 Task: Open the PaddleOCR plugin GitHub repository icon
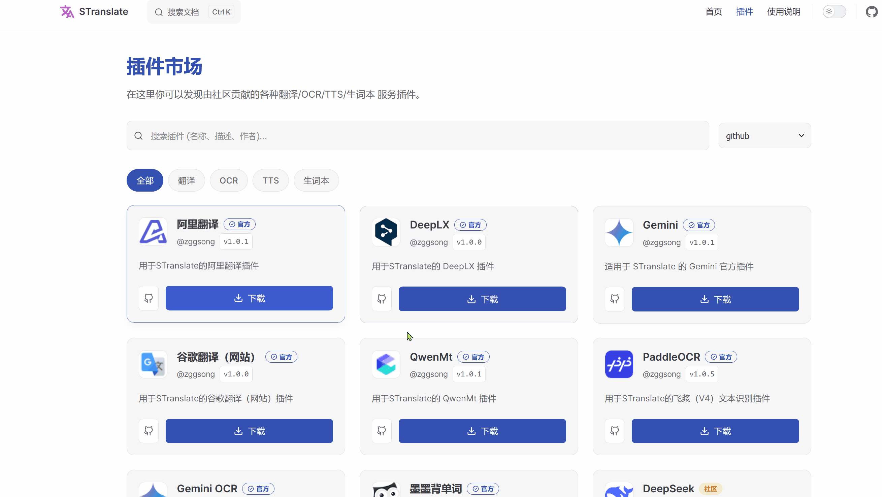click(615, 431)
